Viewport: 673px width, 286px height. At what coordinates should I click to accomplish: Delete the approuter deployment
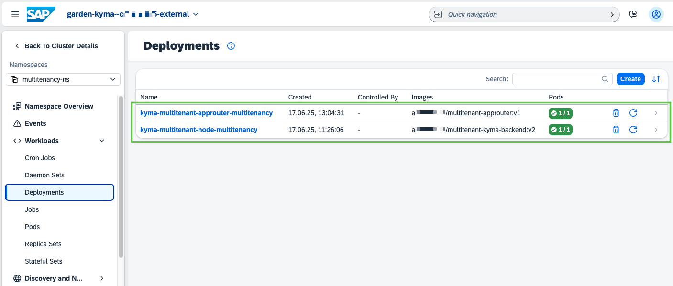(x=616, y=113)
